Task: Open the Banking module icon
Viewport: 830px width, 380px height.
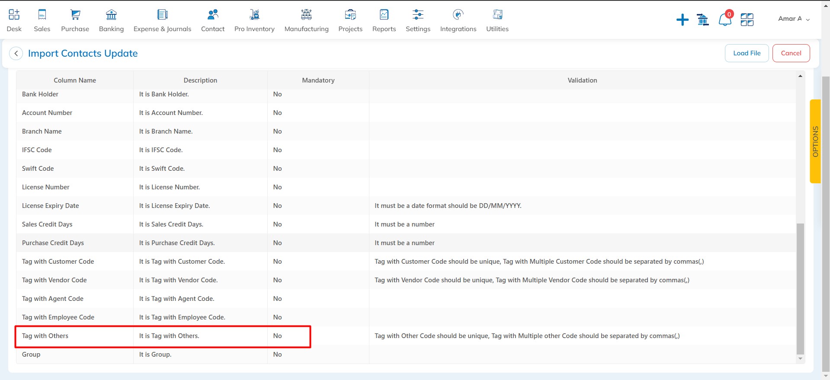Action: [x=111, y=15]
